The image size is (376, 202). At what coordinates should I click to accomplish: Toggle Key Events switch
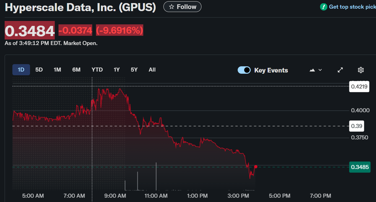tap(244, 70)
